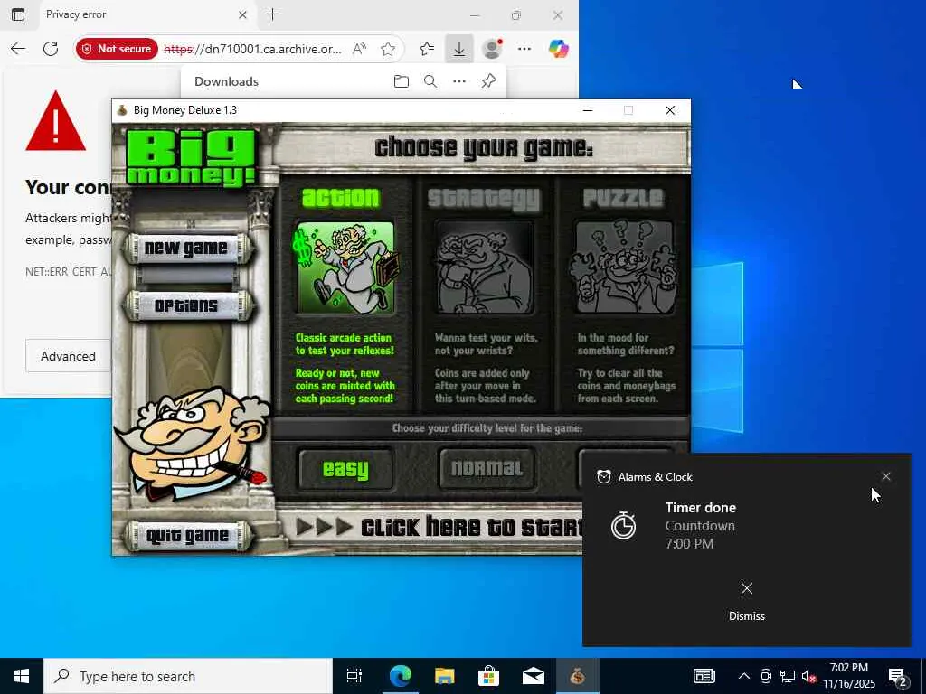Screen dimensions: 926x694
Task: Open Edge Settings and more menu
Action: point(524,49)
